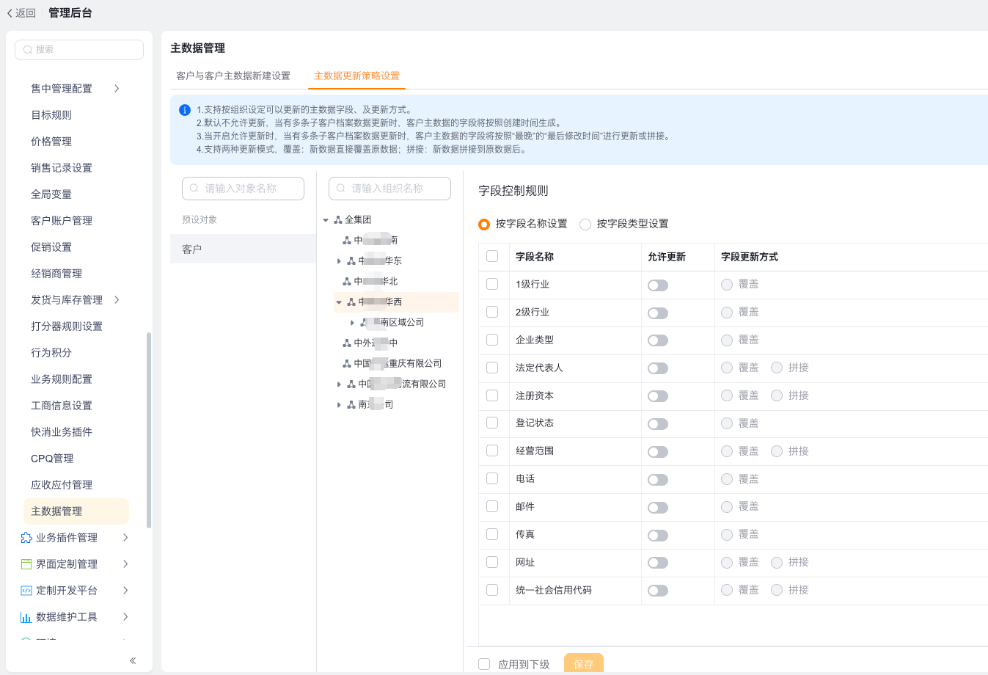Screen dimensions: 988x675
Task: Choose 覆盖 radio for 网址
Action: tap(727, 563)
